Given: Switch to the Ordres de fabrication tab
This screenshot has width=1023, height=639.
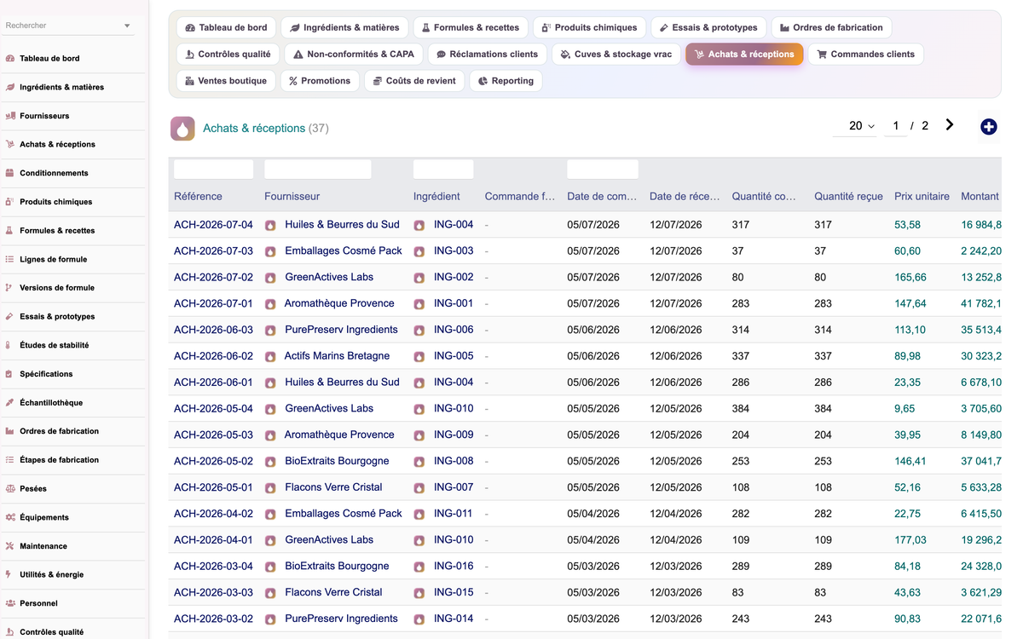Looking at the screenshot, I should (x=831, y=27).
